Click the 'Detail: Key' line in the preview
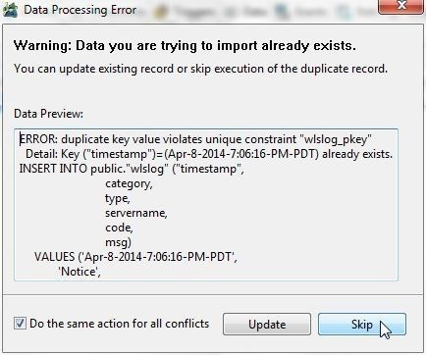 click(209, 154)
